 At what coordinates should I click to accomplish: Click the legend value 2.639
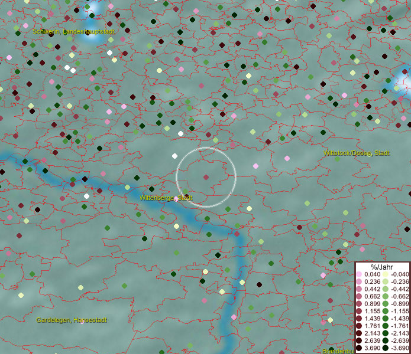pyautogui.click(x=372, y=340)
